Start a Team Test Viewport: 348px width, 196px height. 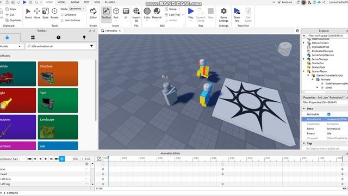click(237, 15)
